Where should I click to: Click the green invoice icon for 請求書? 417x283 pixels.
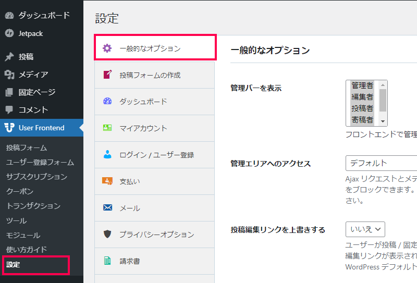pos(107,261)
